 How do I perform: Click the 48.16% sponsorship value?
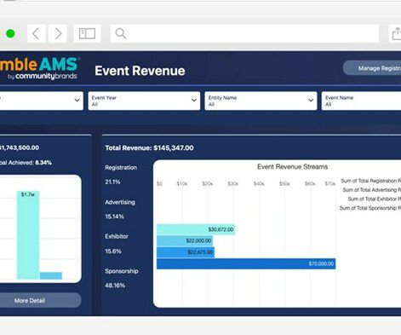[115, 286]
